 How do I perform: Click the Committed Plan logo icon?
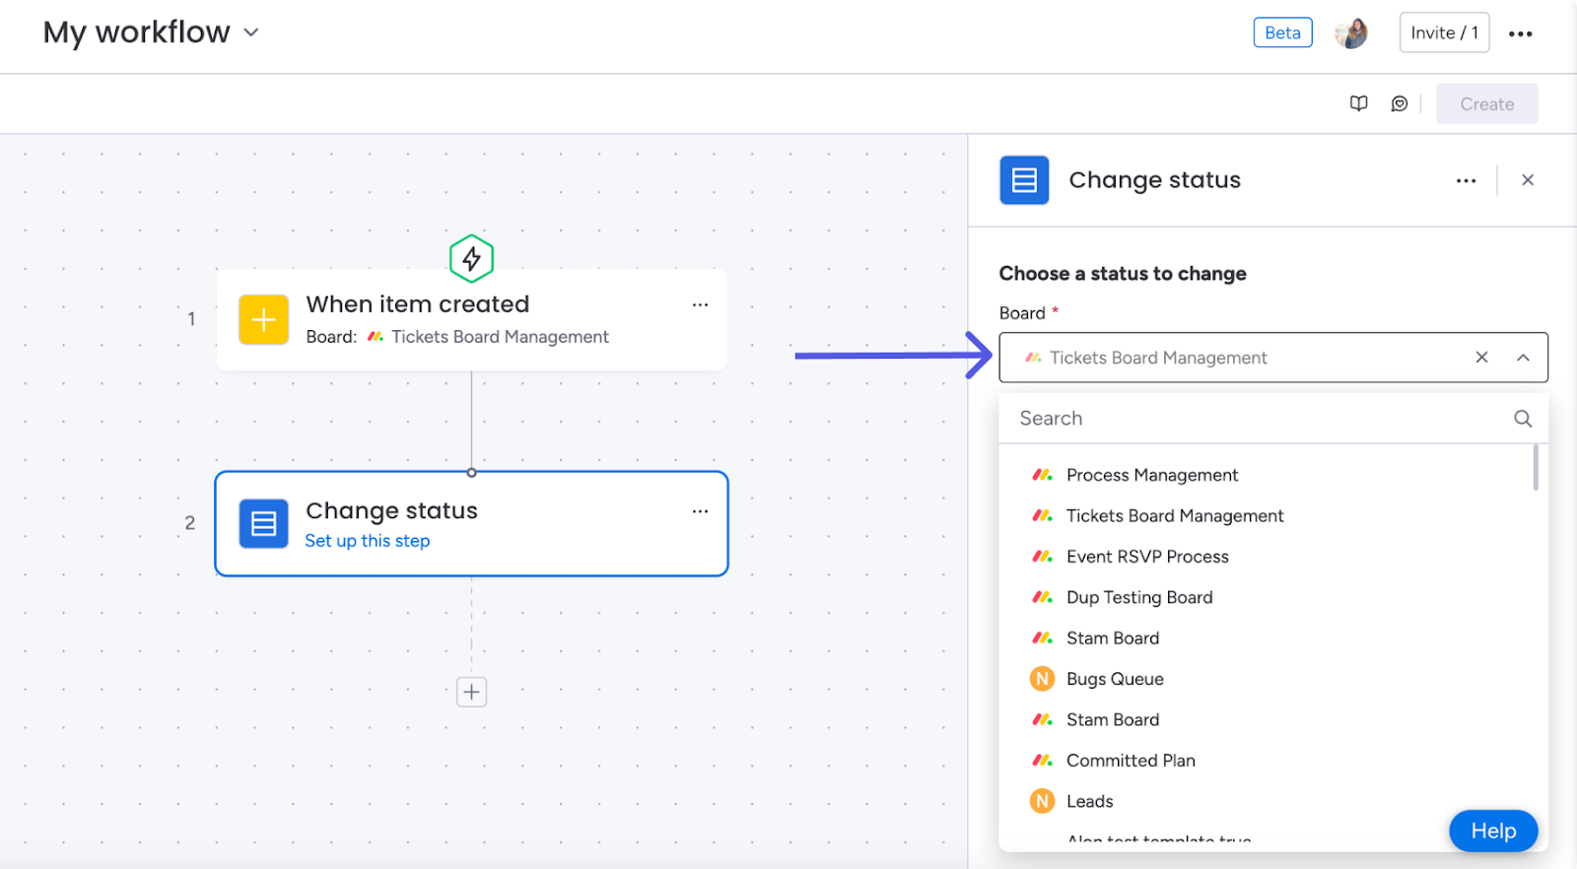(x=1042, y=761)
